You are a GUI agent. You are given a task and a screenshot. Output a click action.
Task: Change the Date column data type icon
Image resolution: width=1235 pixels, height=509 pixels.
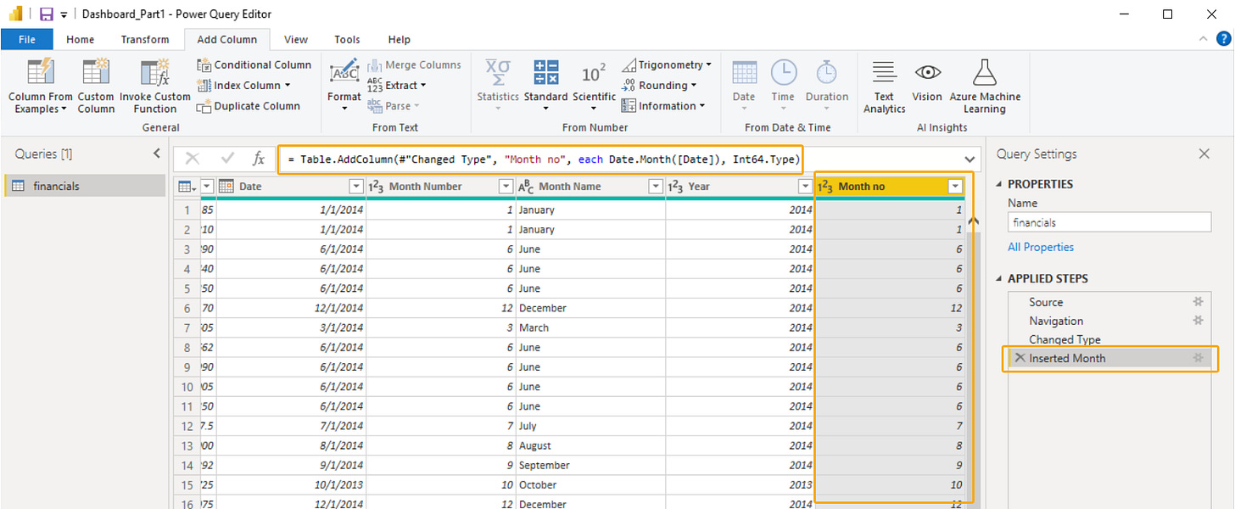(x=226, y=187)
